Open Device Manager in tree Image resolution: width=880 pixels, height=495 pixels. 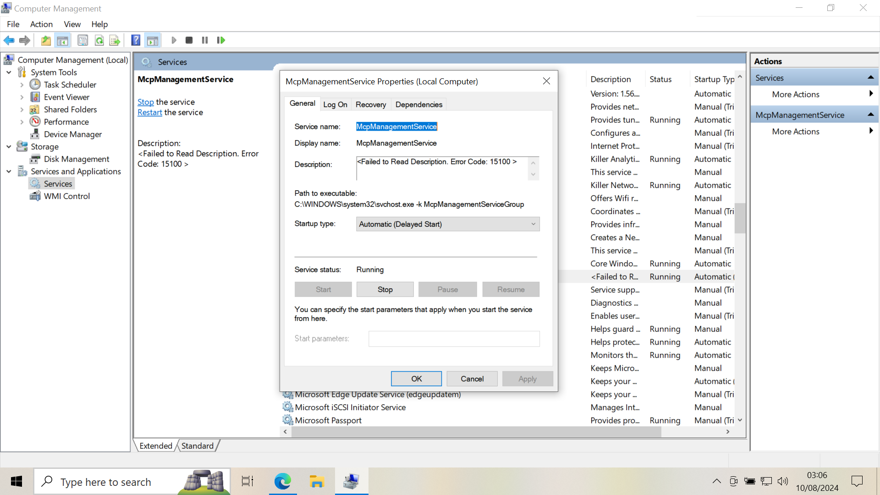point(72,134)
